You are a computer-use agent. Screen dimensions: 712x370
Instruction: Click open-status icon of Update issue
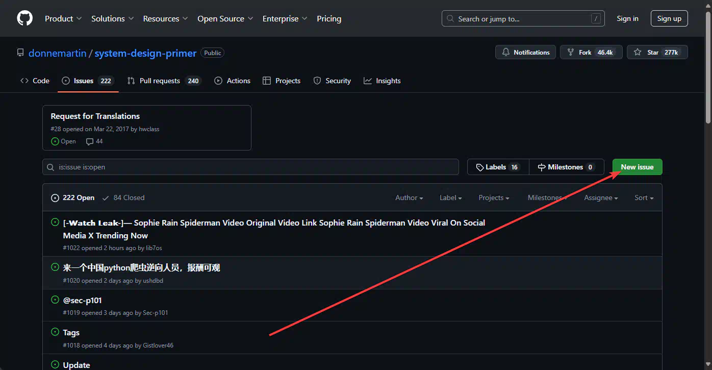tap(55, 364)
